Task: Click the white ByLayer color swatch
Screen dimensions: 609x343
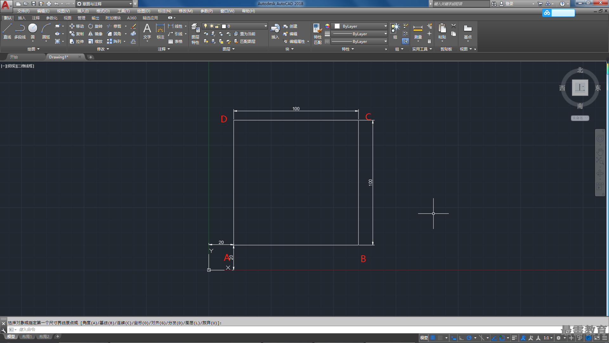Action: click(x=337, y=26)
